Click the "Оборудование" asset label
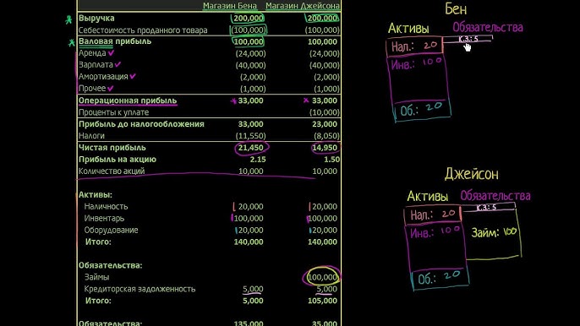The width and height of the screenshot is (580, 326). [x=111, y=231]
